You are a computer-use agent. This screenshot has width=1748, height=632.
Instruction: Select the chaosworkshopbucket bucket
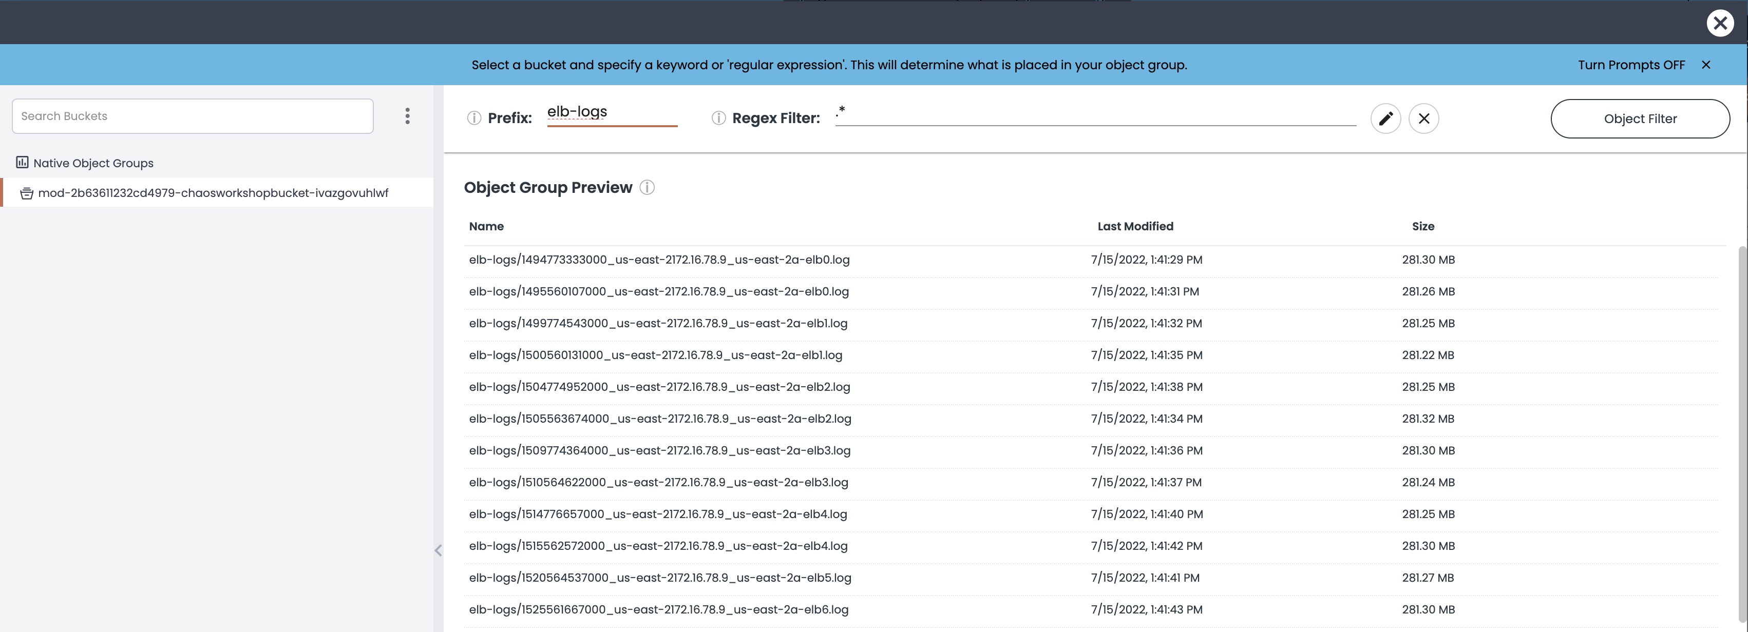pos(217,192)
